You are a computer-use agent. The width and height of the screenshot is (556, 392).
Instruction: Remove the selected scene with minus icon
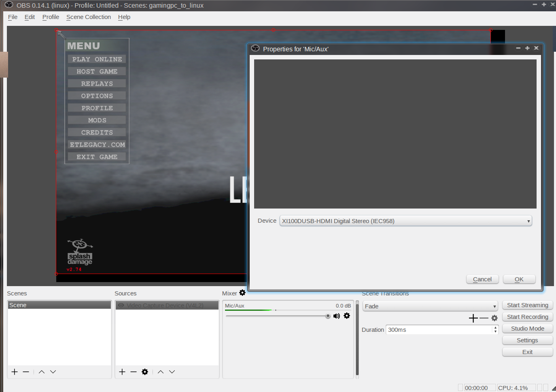pos(26,372)
